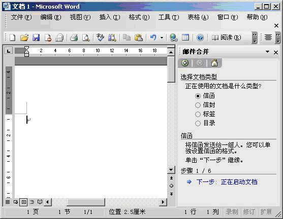283x219 pixels.
Task: Open the 编辑(E) menu
Action: 51,17
